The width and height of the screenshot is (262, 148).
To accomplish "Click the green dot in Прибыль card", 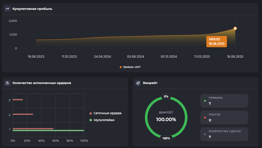I will 205,101.
